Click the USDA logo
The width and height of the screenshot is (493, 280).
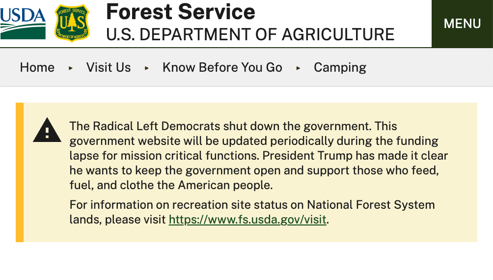(x=23, y=23)
